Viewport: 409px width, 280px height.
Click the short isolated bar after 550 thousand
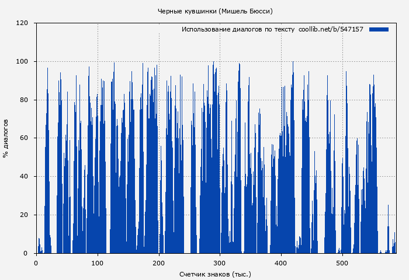click(388, 233)
